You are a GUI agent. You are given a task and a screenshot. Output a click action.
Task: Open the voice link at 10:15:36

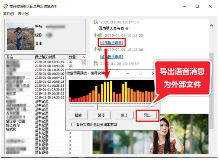click(111, 57)
